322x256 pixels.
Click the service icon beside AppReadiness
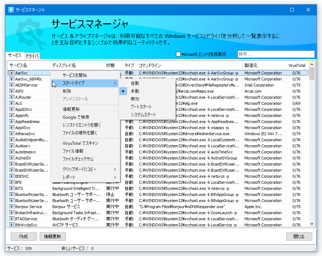(x=12, y=122)
